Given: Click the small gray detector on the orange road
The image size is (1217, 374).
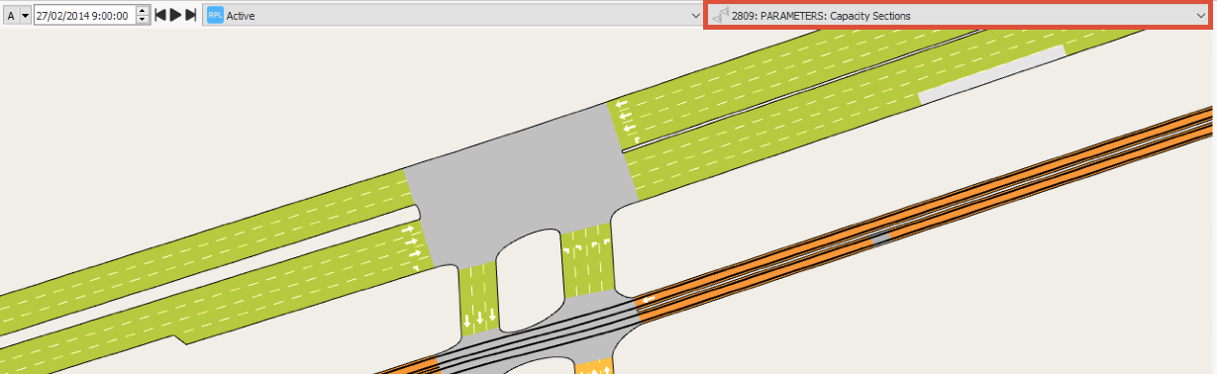Looking at the screenshot, I should (880, 238).
